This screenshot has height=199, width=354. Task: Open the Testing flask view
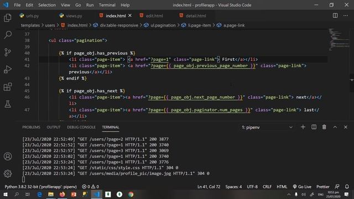8,104
